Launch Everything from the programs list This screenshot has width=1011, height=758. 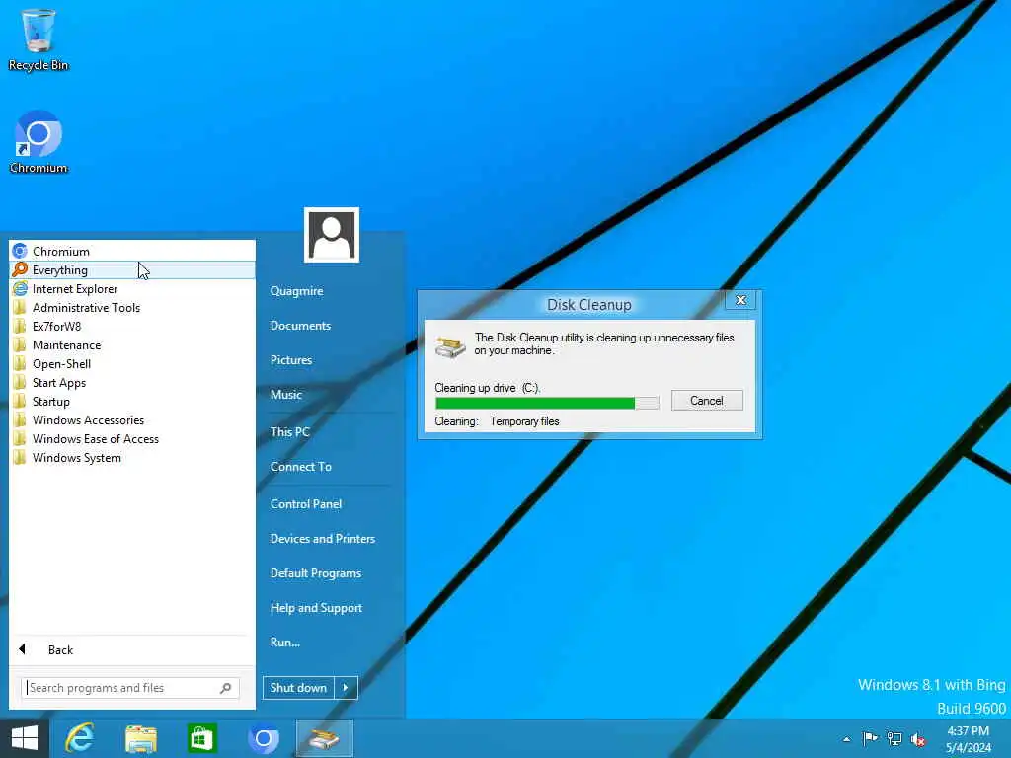[132, 270]
